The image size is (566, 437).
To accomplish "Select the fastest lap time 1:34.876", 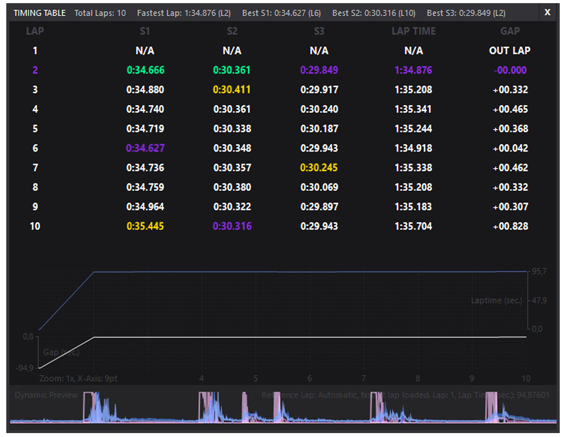I will [x=413, y=70].
